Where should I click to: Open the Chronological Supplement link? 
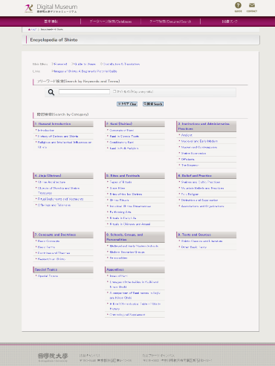pyautogui.click(x=127, y=315)
